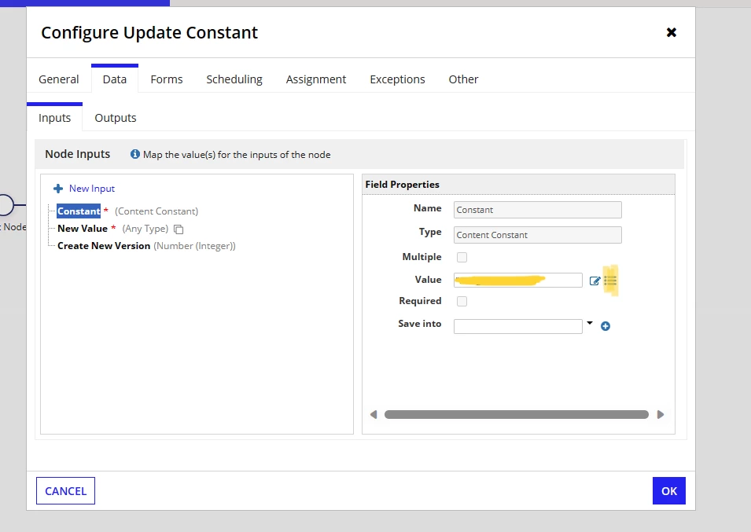Click the horizontal scrollbar in Field Properties
The height and width of the screenshot is (532, 751).
517,414
